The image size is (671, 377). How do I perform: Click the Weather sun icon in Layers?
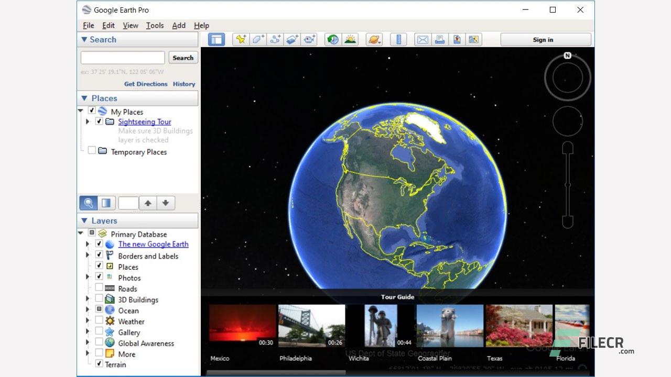110,321
